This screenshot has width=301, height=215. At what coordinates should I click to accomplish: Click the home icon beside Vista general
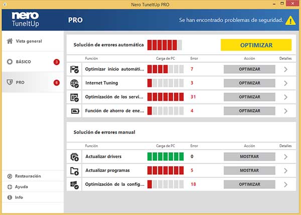[x=10, y=41]
